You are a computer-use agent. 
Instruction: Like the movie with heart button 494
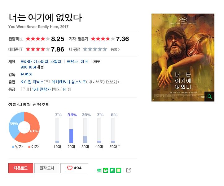pyautogui.click(x=74, y=168)
